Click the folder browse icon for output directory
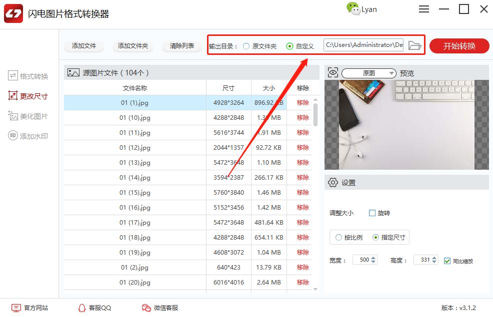This screenshot has height=317, width=493. pos(414,45)
